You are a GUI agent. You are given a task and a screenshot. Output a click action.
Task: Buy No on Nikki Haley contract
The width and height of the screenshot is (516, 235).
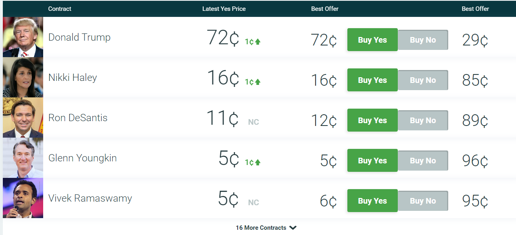[423, 80]
